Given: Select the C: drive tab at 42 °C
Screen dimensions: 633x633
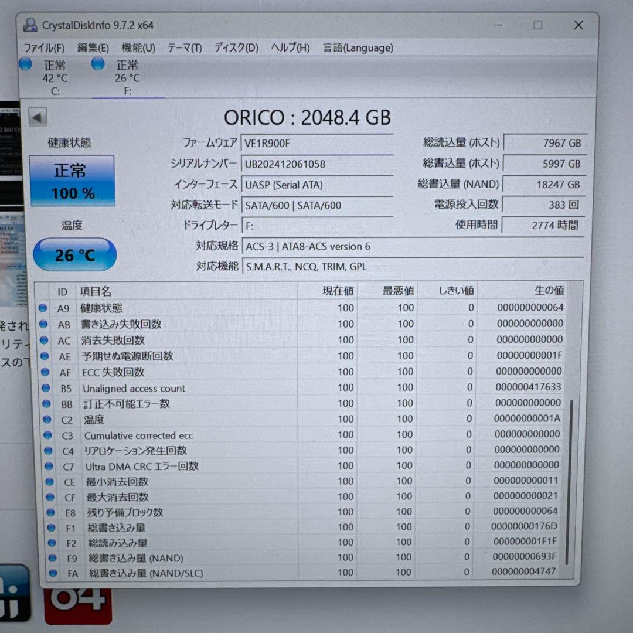Looking at the screenshot, I should (55, 77).
